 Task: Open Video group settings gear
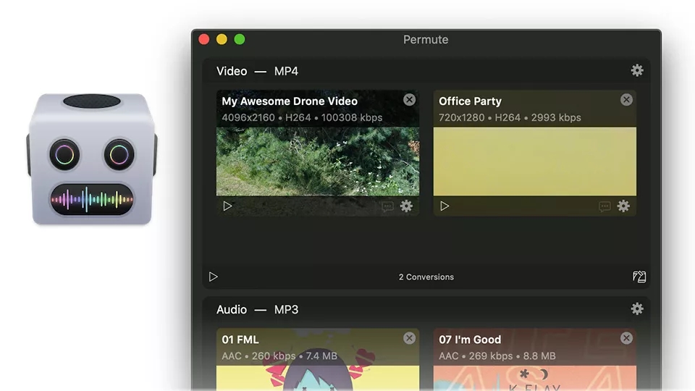637,70
